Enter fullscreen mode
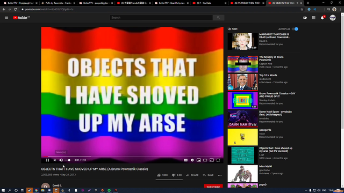 click(218, 160)
